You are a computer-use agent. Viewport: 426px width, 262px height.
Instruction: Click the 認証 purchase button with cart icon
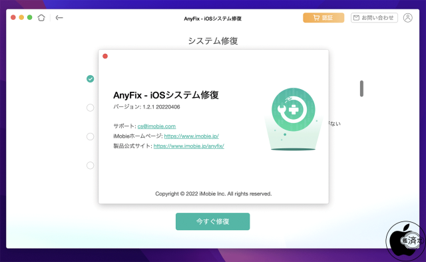[323, 18]
